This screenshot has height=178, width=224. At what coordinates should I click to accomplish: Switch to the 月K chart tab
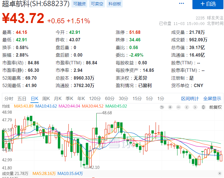pos(58,99)
